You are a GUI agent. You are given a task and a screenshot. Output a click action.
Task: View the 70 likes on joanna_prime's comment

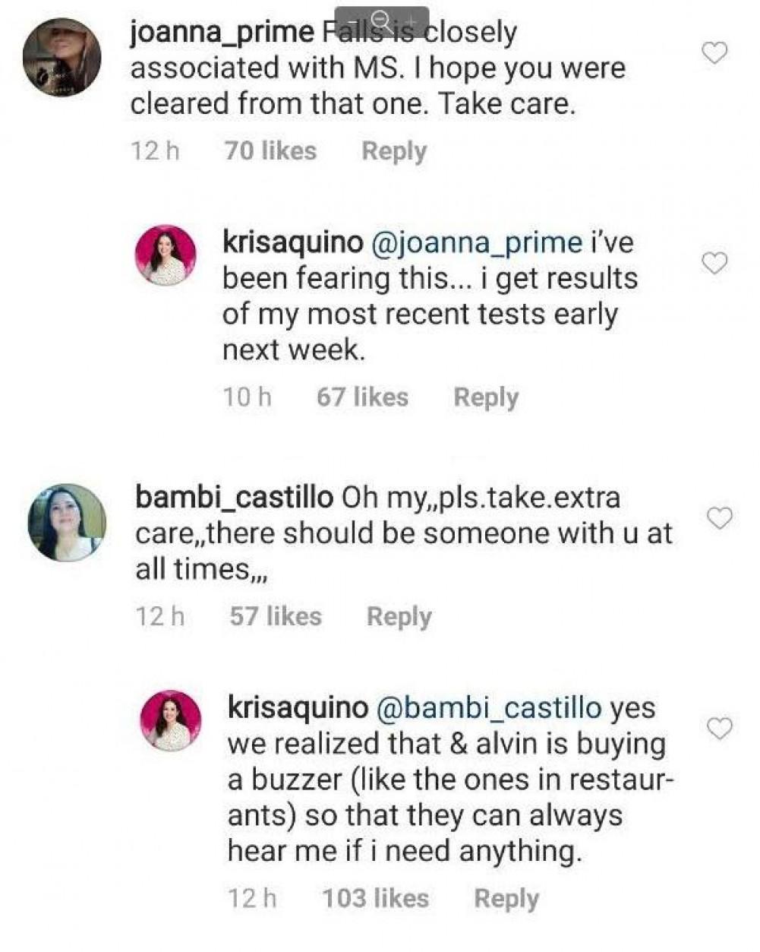pyautogui.click(x=270, y=151)
